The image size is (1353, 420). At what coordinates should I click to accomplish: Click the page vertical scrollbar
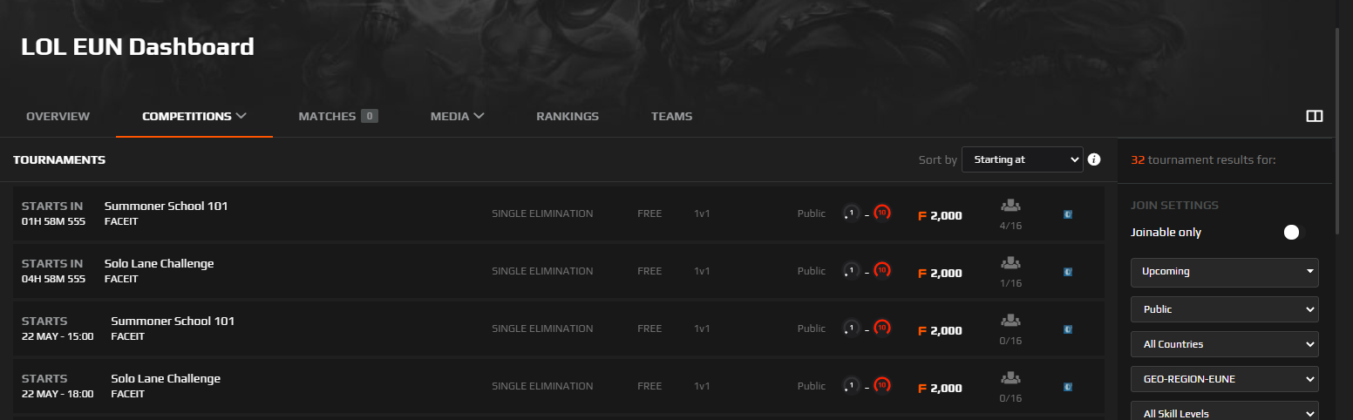(1337, 131)
